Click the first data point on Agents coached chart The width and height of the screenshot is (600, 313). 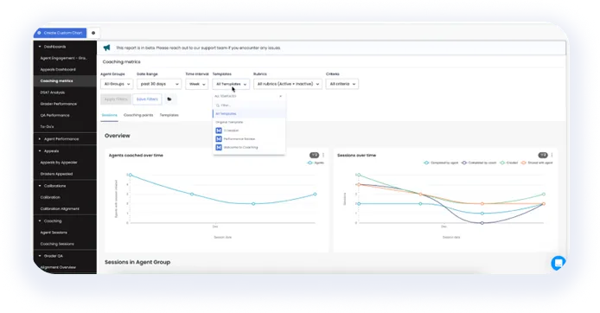(130, 175)
